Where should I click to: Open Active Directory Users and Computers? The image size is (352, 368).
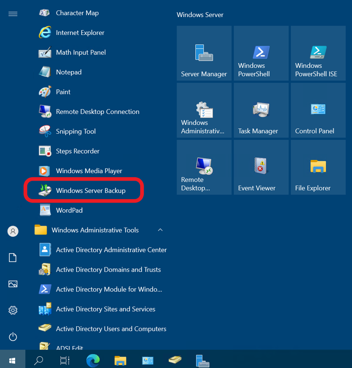click(x=112, y=329)
